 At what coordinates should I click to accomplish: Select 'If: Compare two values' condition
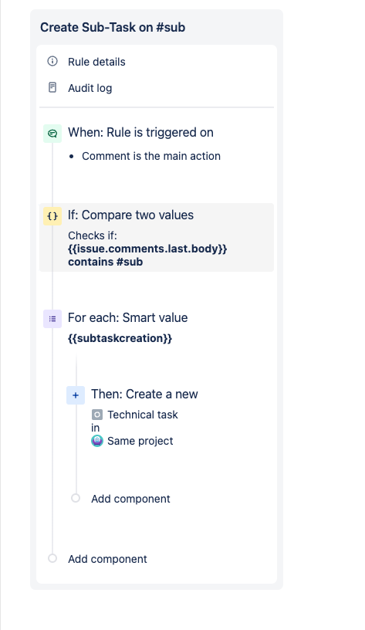pyautogui.click(x=157, y=238)
